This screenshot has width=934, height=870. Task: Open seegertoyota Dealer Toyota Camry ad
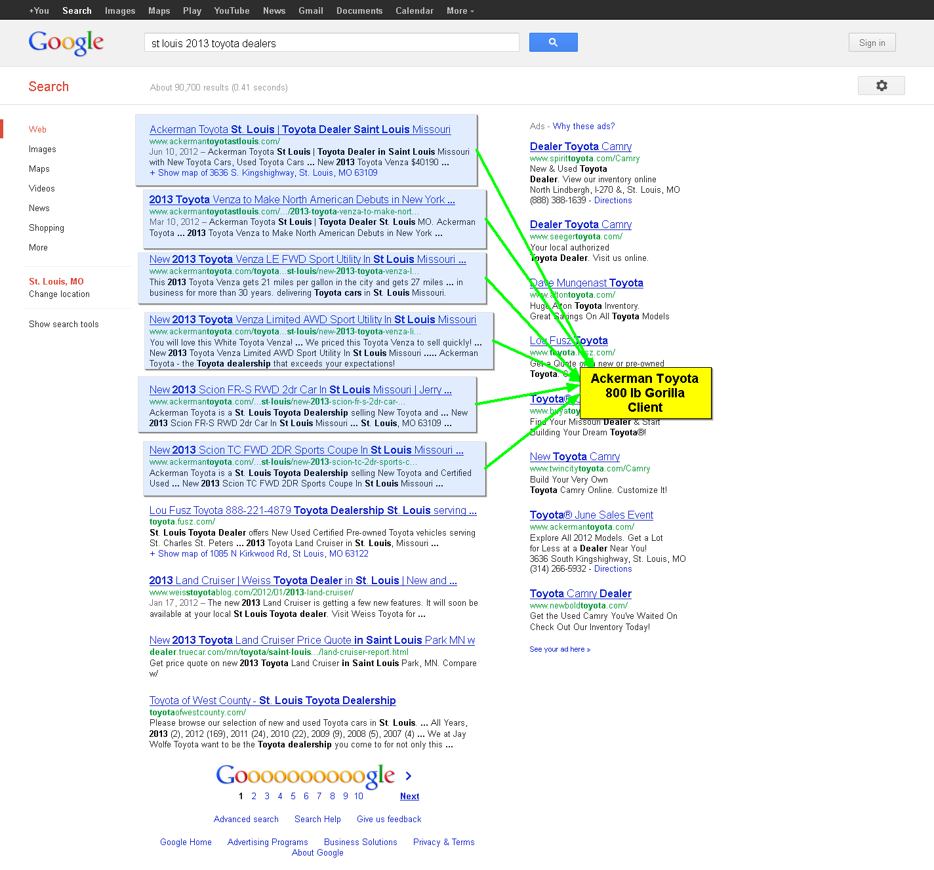(580, 225)
